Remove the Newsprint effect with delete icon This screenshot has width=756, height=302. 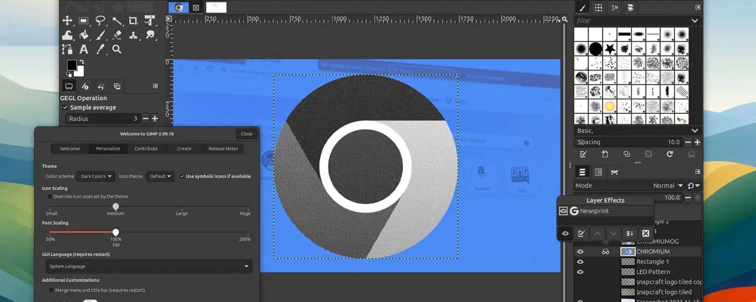645,233
